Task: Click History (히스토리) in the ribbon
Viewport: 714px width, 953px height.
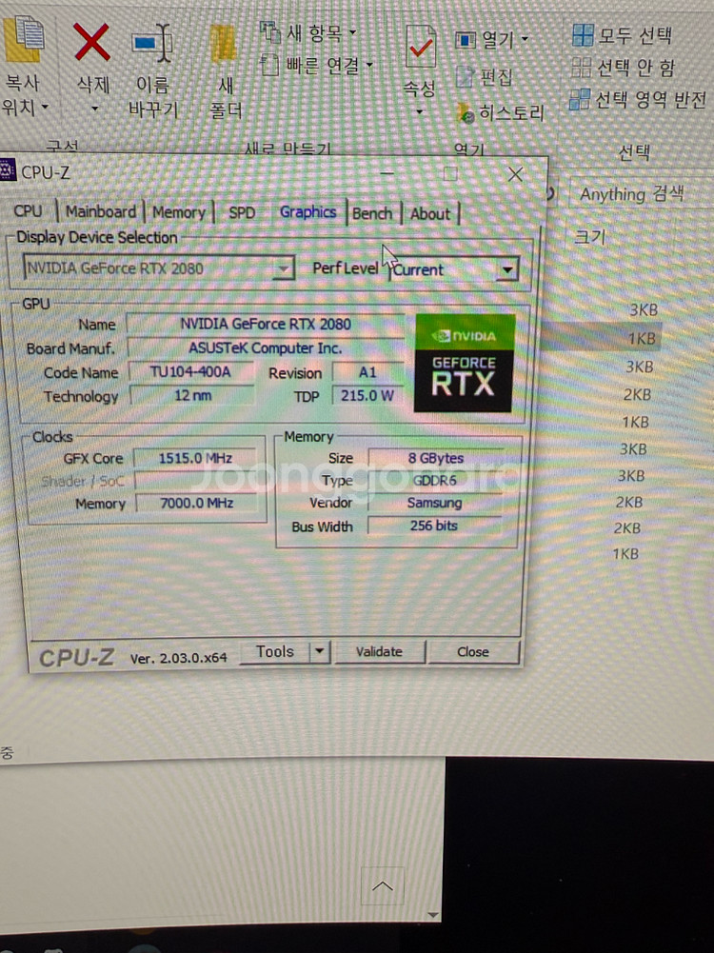Action: click(501, 112)
